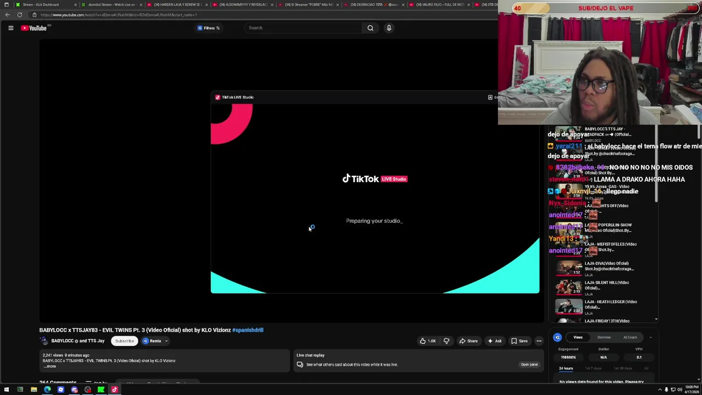
Task: Click the VPH 0.1 value pill
Action: click(x=639, y=357)
